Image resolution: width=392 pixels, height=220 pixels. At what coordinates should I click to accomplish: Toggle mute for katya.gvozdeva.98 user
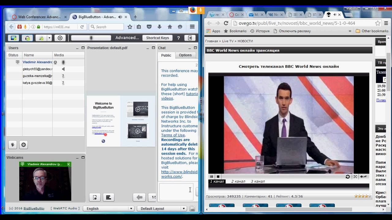pyautogui.click(x=63, y=83)
